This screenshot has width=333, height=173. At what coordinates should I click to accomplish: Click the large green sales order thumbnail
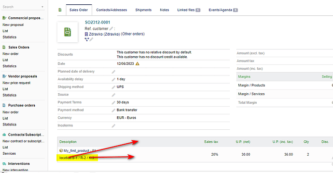68,32
